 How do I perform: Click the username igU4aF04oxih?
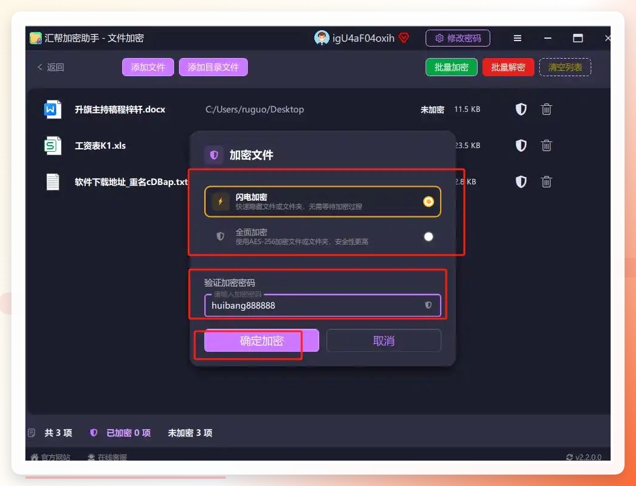tap(363, 38)
